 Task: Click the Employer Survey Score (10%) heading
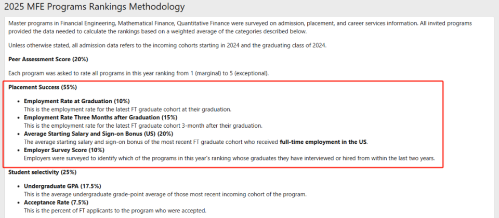coord(64,149)
